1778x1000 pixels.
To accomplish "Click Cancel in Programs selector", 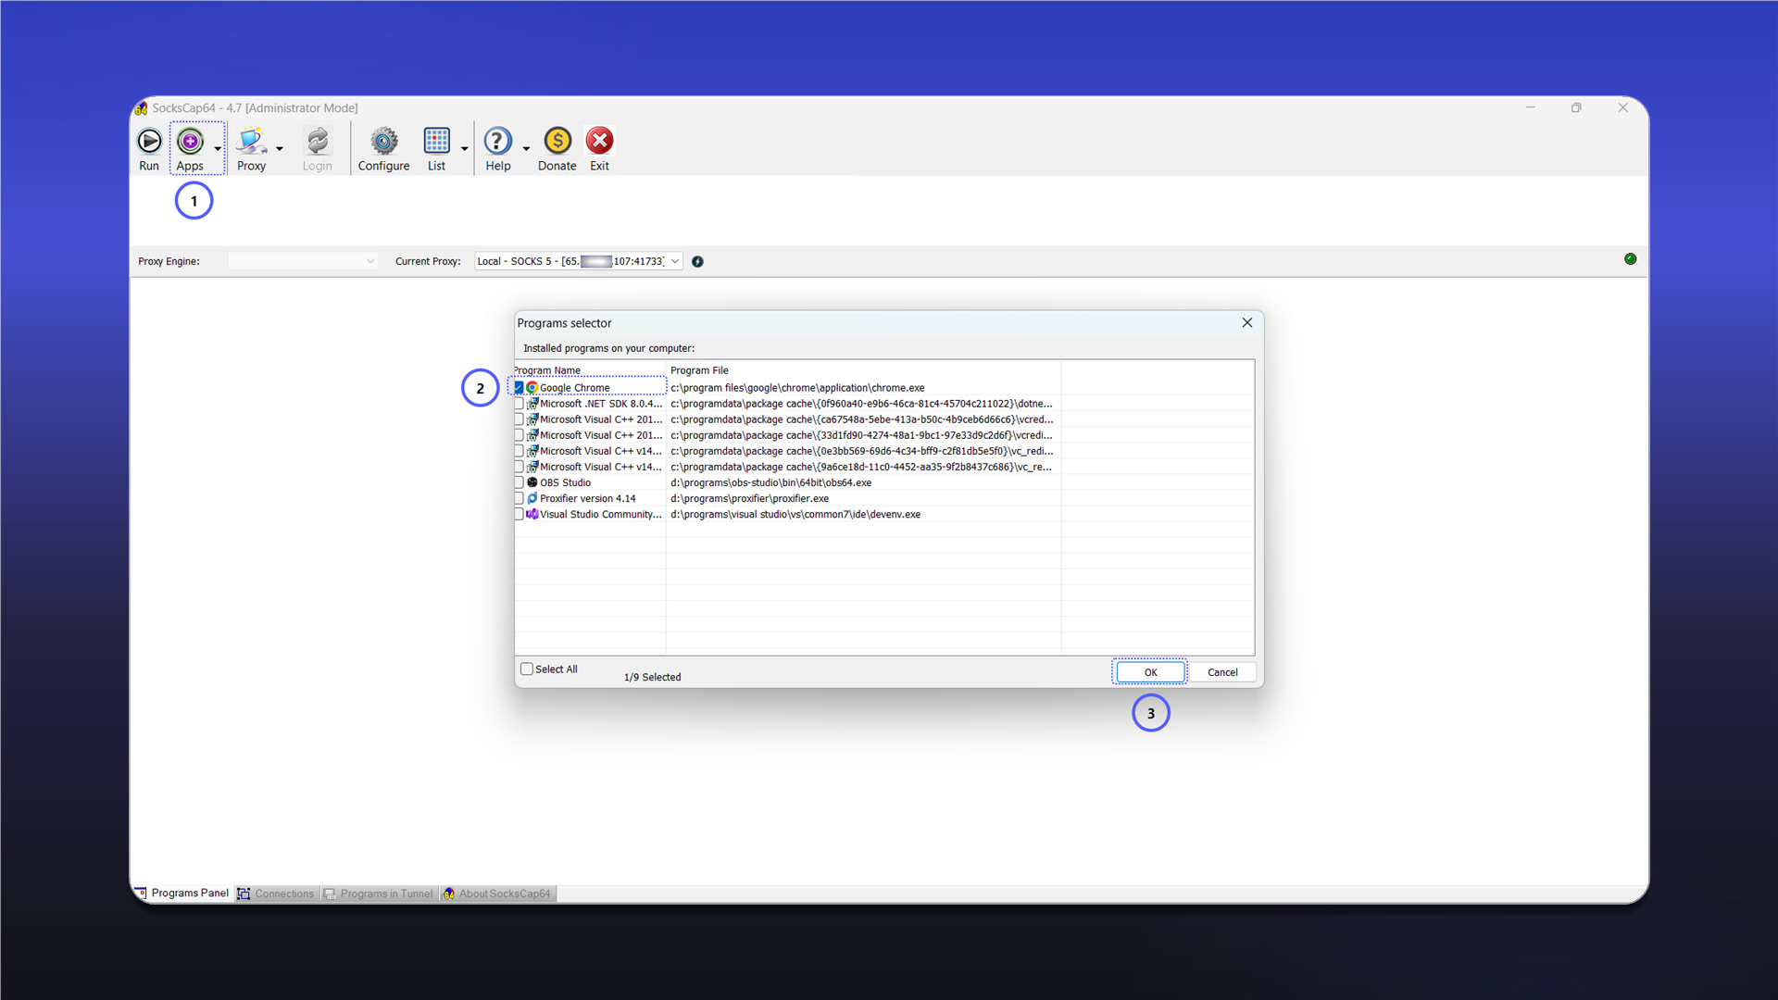I will pyautogui.click(x=1222, y=672).
